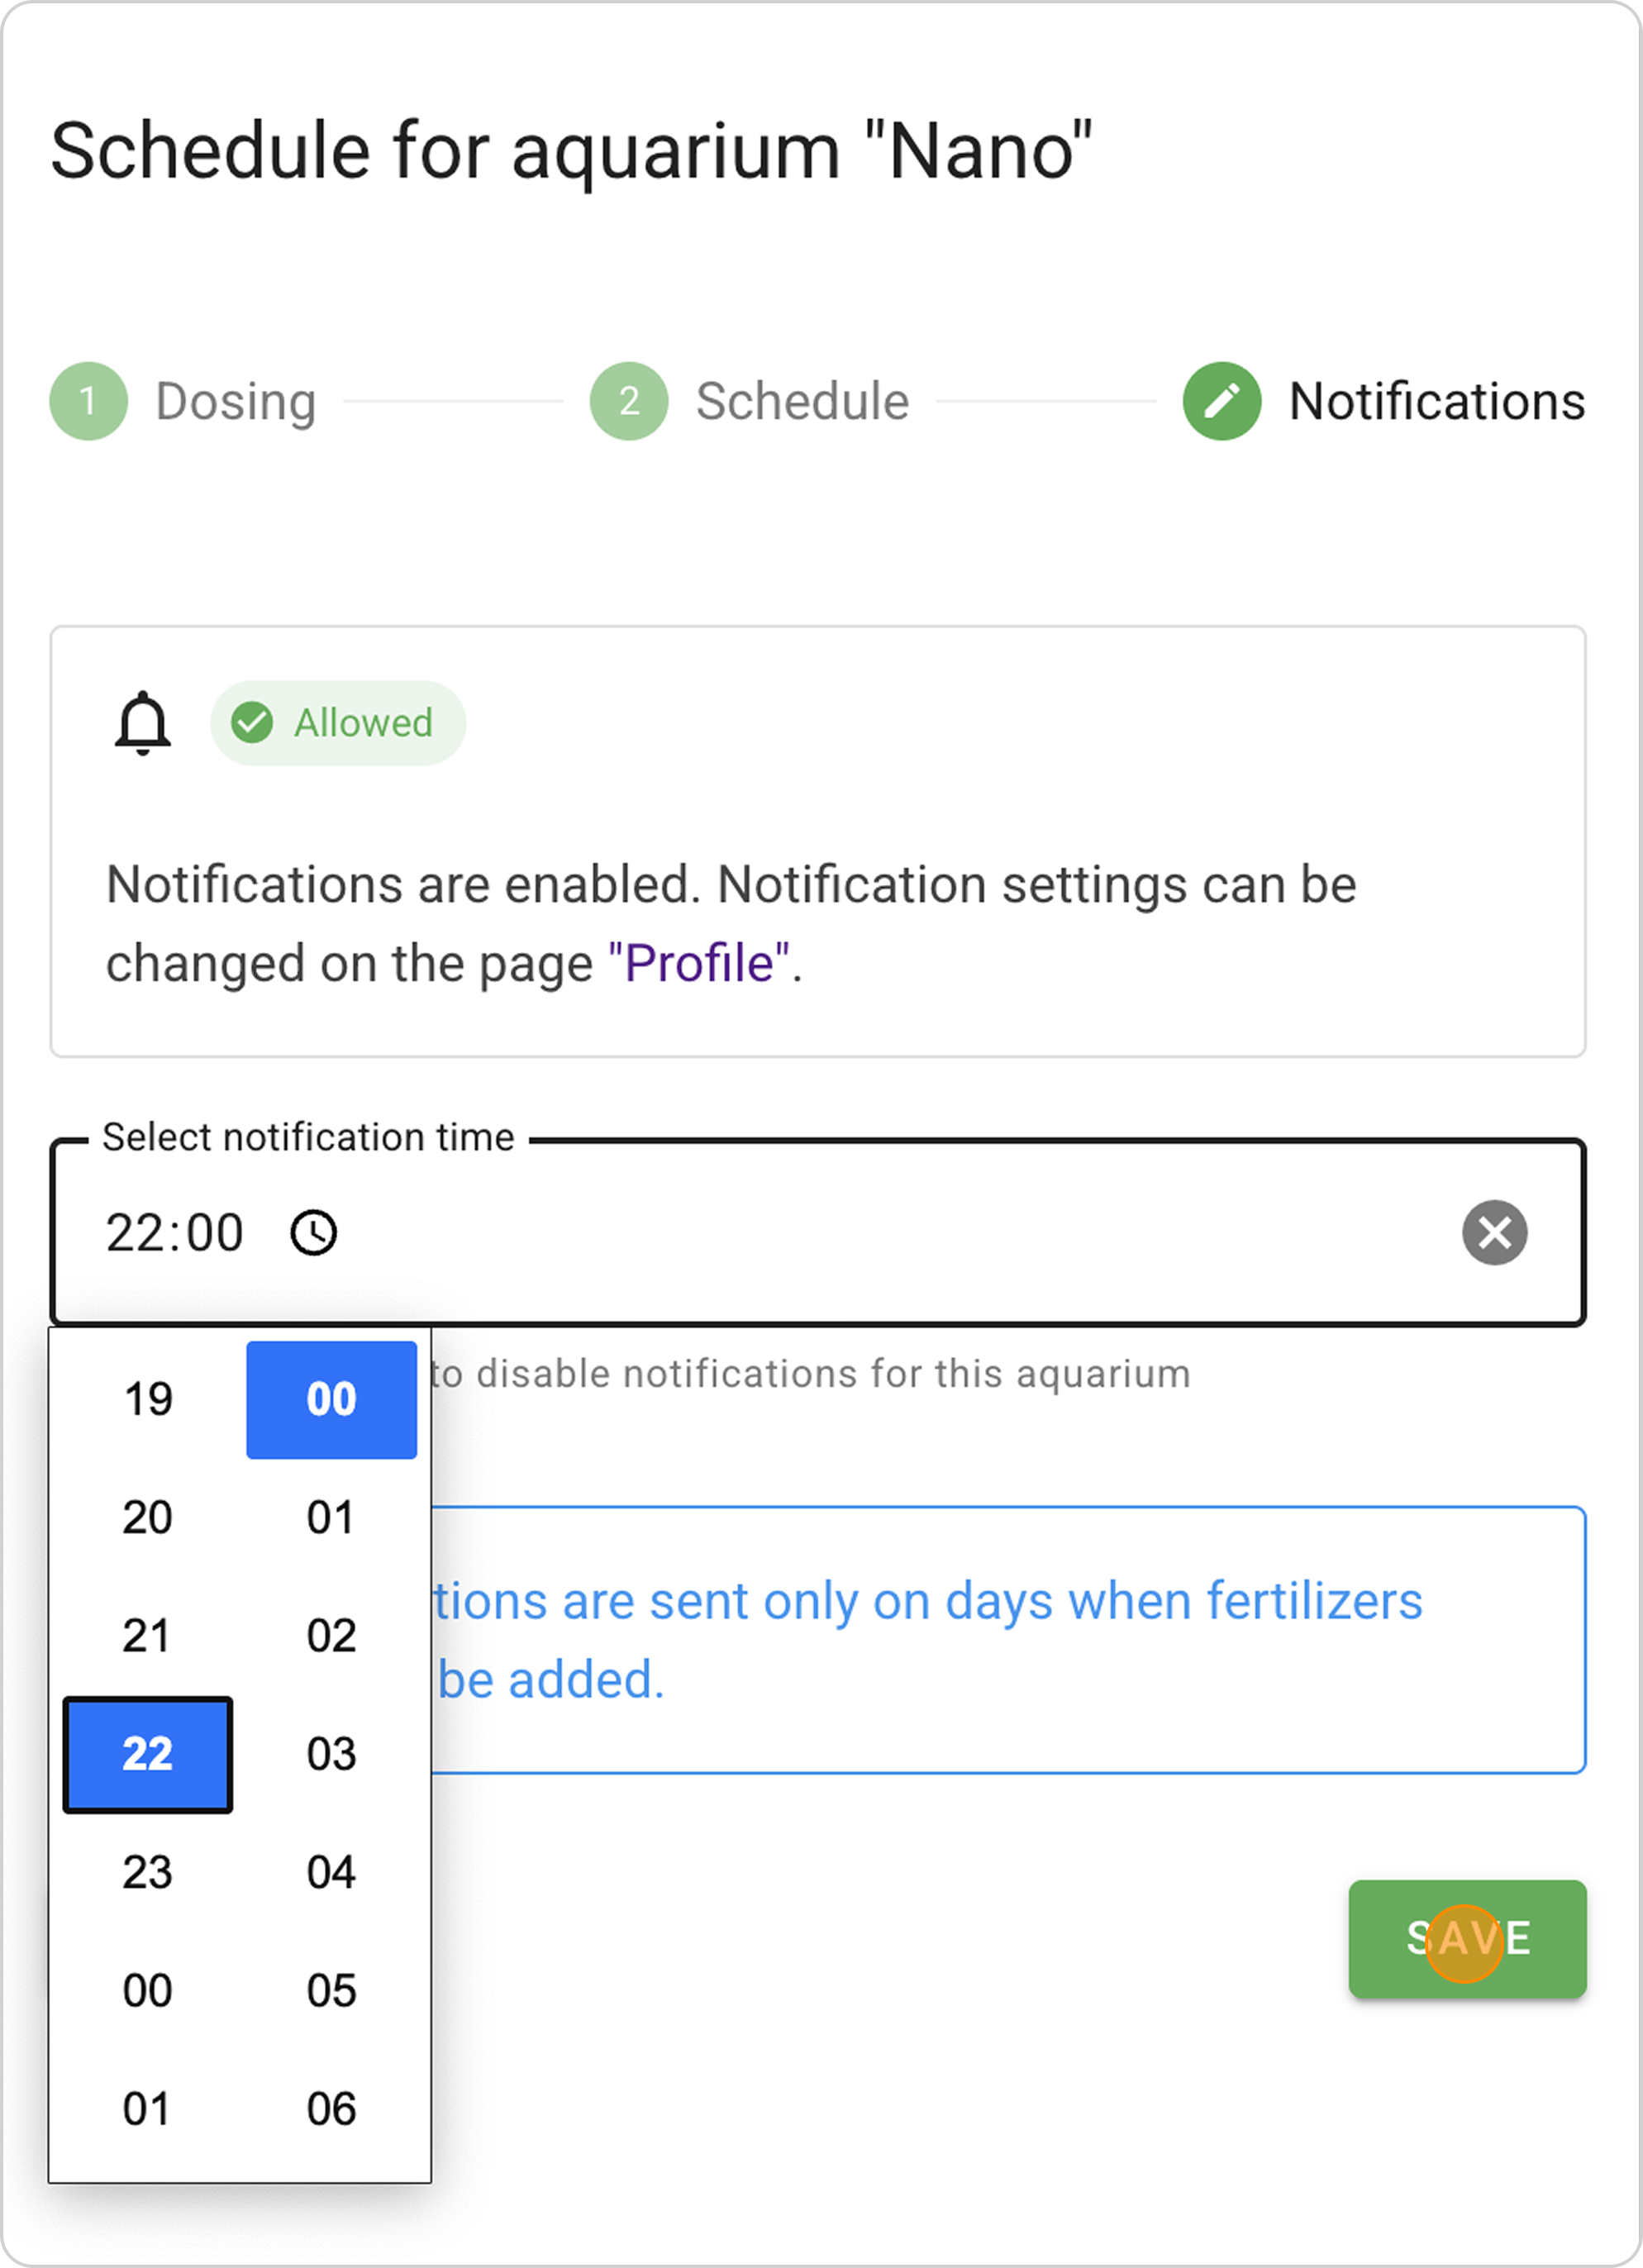Choose hour 23 from the list
Screen dimensions: 1643x2268
click(148, 1872)
